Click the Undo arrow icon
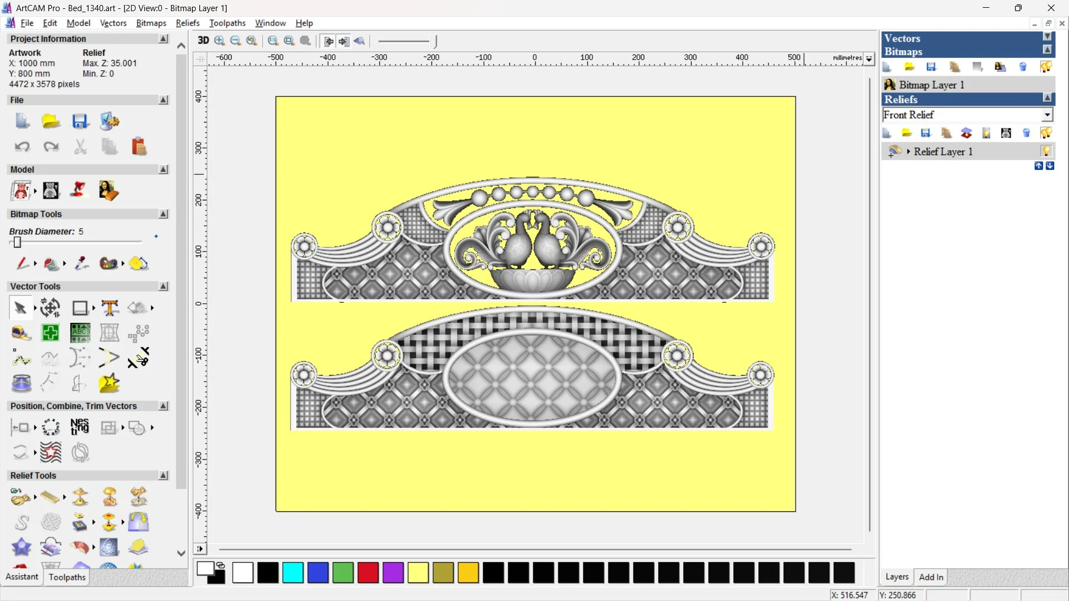 (x=22, y=146)
